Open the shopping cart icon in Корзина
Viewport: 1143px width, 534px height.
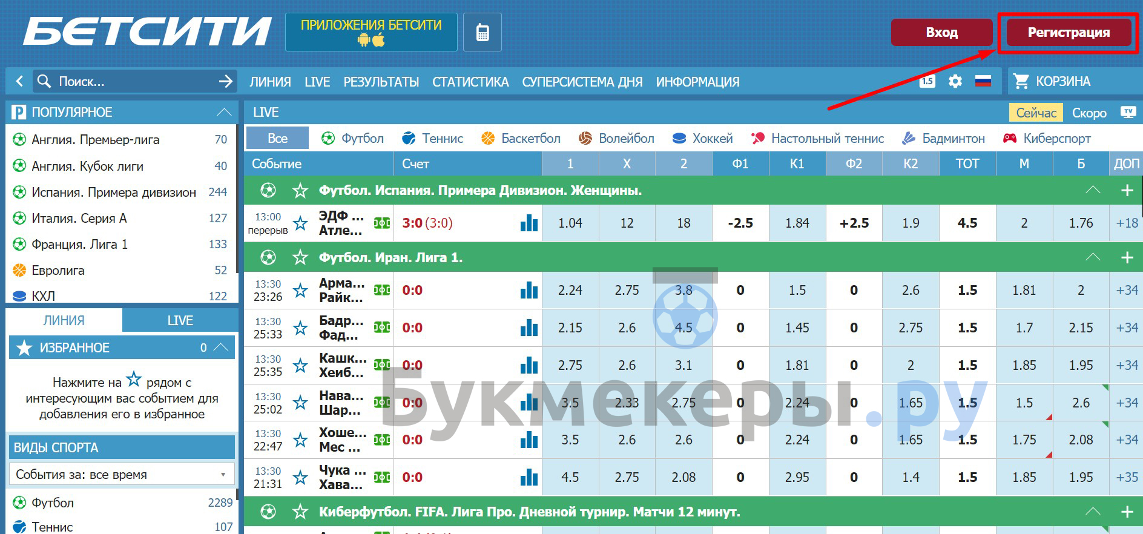tap(1021, 81)
